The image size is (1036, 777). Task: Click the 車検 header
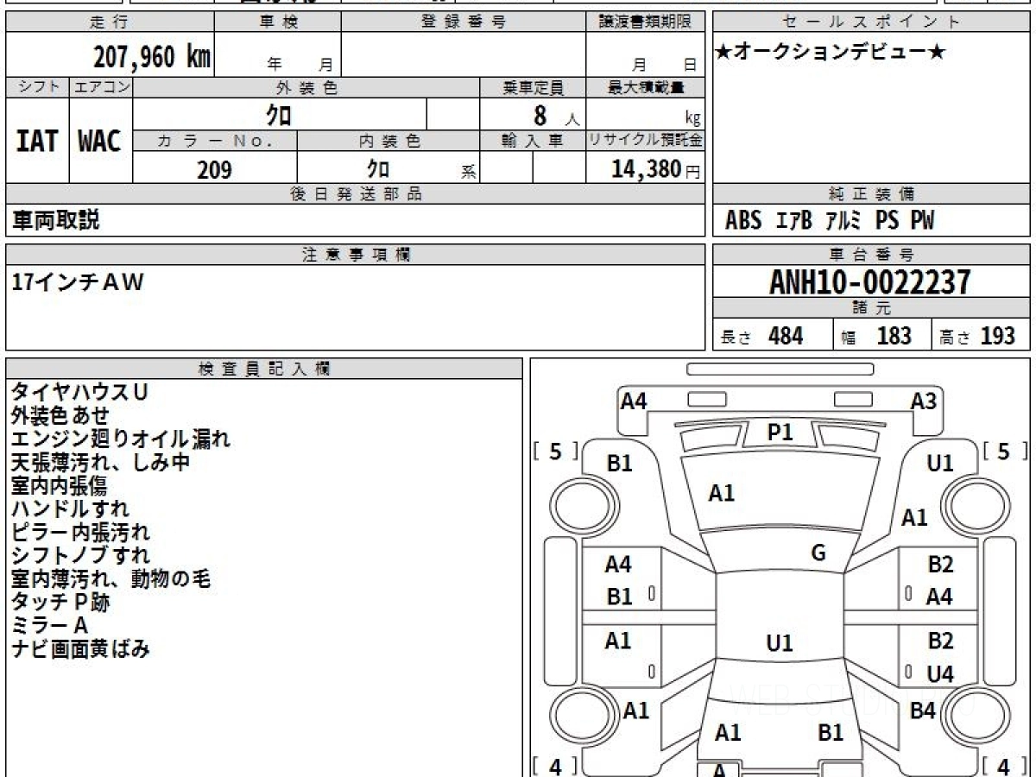pyautogui.click(x=278, y=22)
